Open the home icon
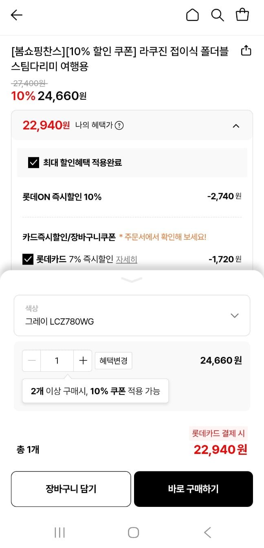The image size is (264, 548). click(x=192, y=15)
